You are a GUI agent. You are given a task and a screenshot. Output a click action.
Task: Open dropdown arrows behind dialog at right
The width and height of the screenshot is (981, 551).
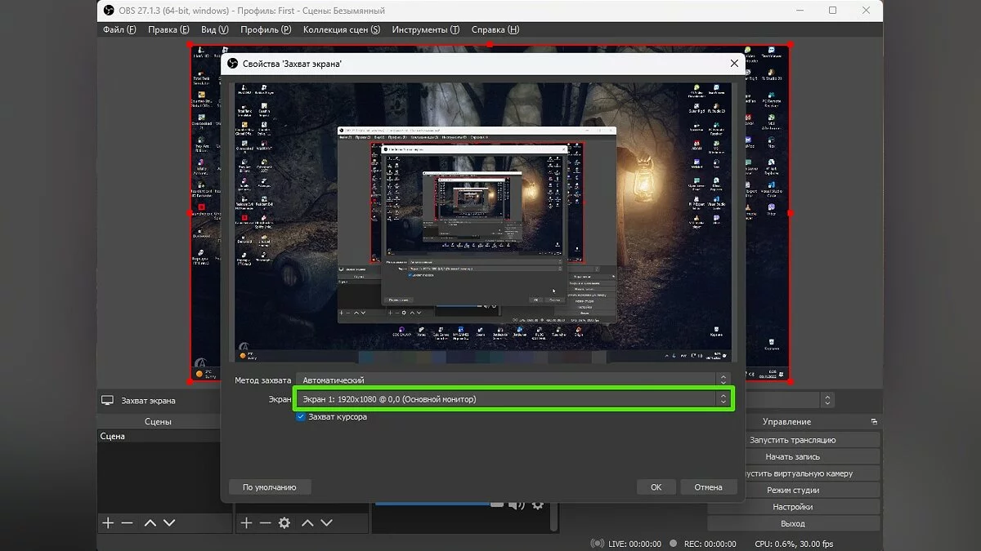tap(827, 400)
